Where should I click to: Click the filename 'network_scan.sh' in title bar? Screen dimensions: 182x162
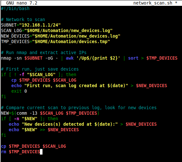(x=153, y=3)
